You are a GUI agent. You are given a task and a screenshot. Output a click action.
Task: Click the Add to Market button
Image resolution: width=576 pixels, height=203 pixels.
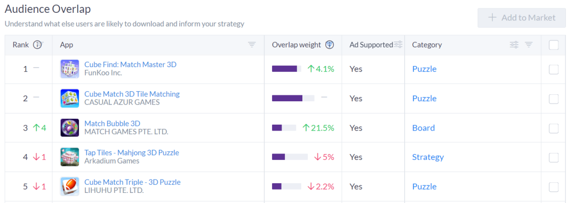(522, 18)
